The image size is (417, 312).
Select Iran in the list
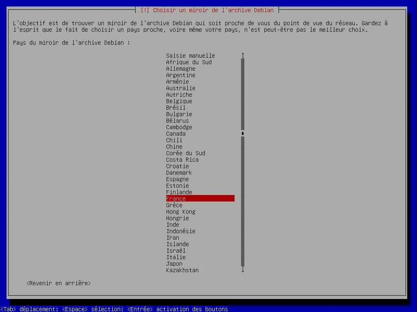point(173,238)
